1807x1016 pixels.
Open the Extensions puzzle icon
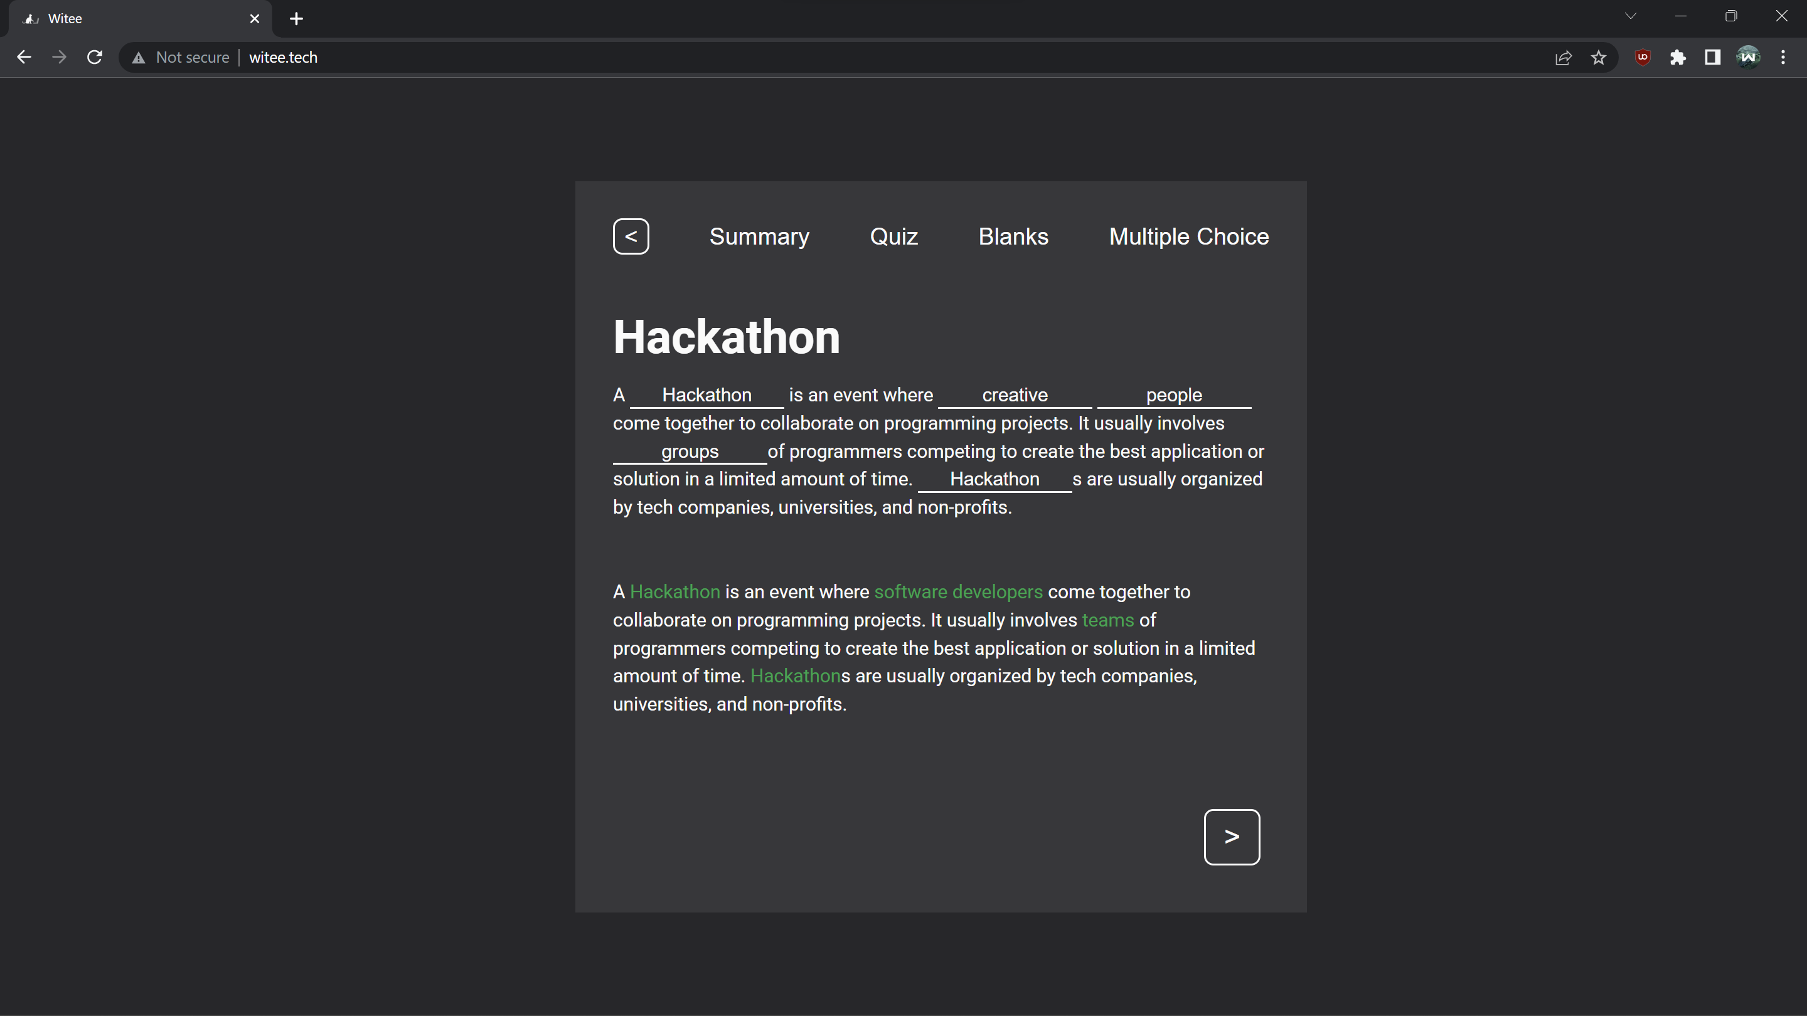[1677, 58]
